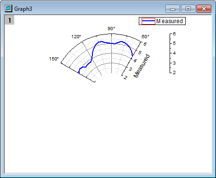This screenshot has width=216, height=178.
Task: Click the 150° angular tick label
Action: (x=54, y=59)
